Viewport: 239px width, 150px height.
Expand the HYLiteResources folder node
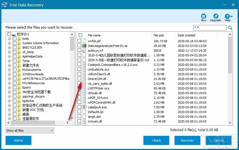pos(9,83)
